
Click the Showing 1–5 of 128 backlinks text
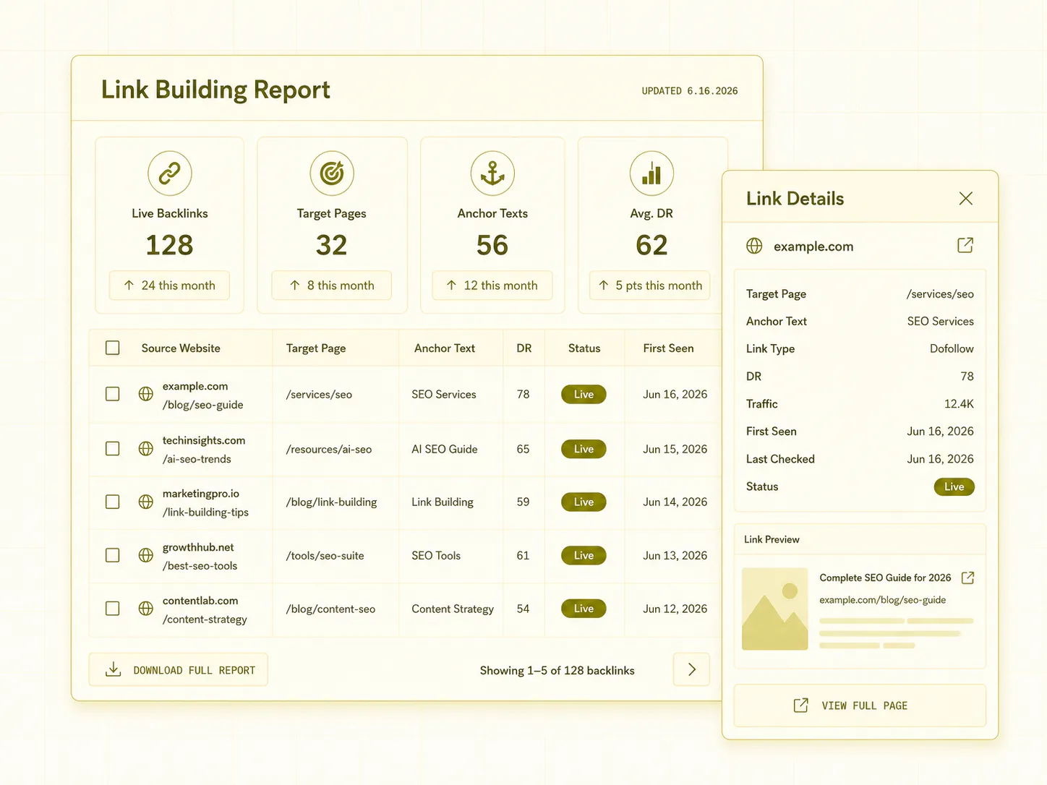pyautogui.click(x=557, y=670)
